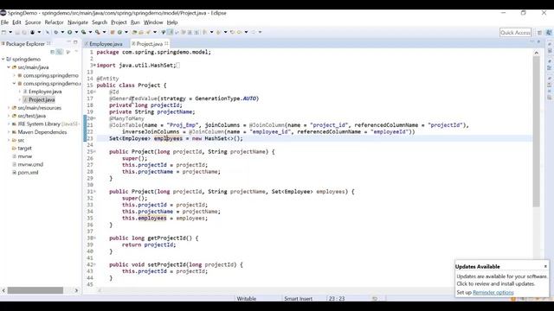Expand the Maven Dependencies node

point(9,132)
